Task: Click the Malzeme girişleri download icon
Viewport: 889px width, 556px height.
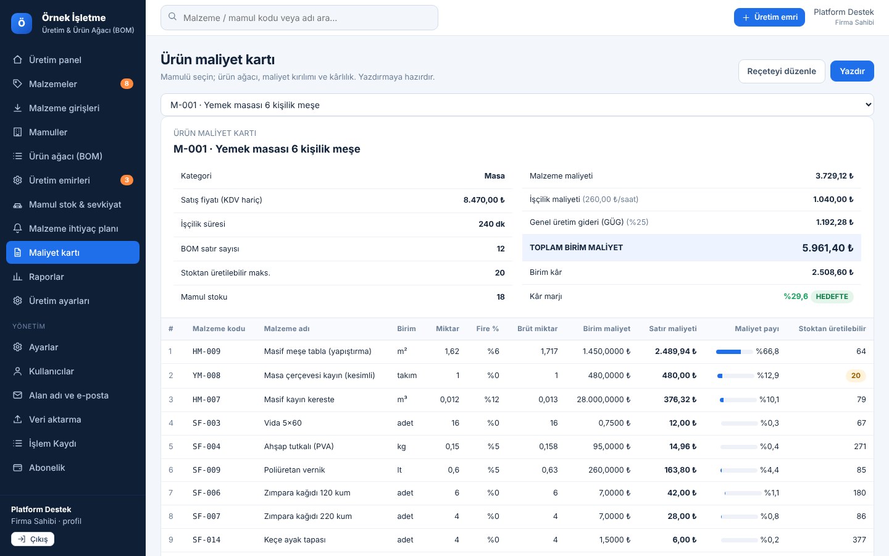Action: click(17, 108)
